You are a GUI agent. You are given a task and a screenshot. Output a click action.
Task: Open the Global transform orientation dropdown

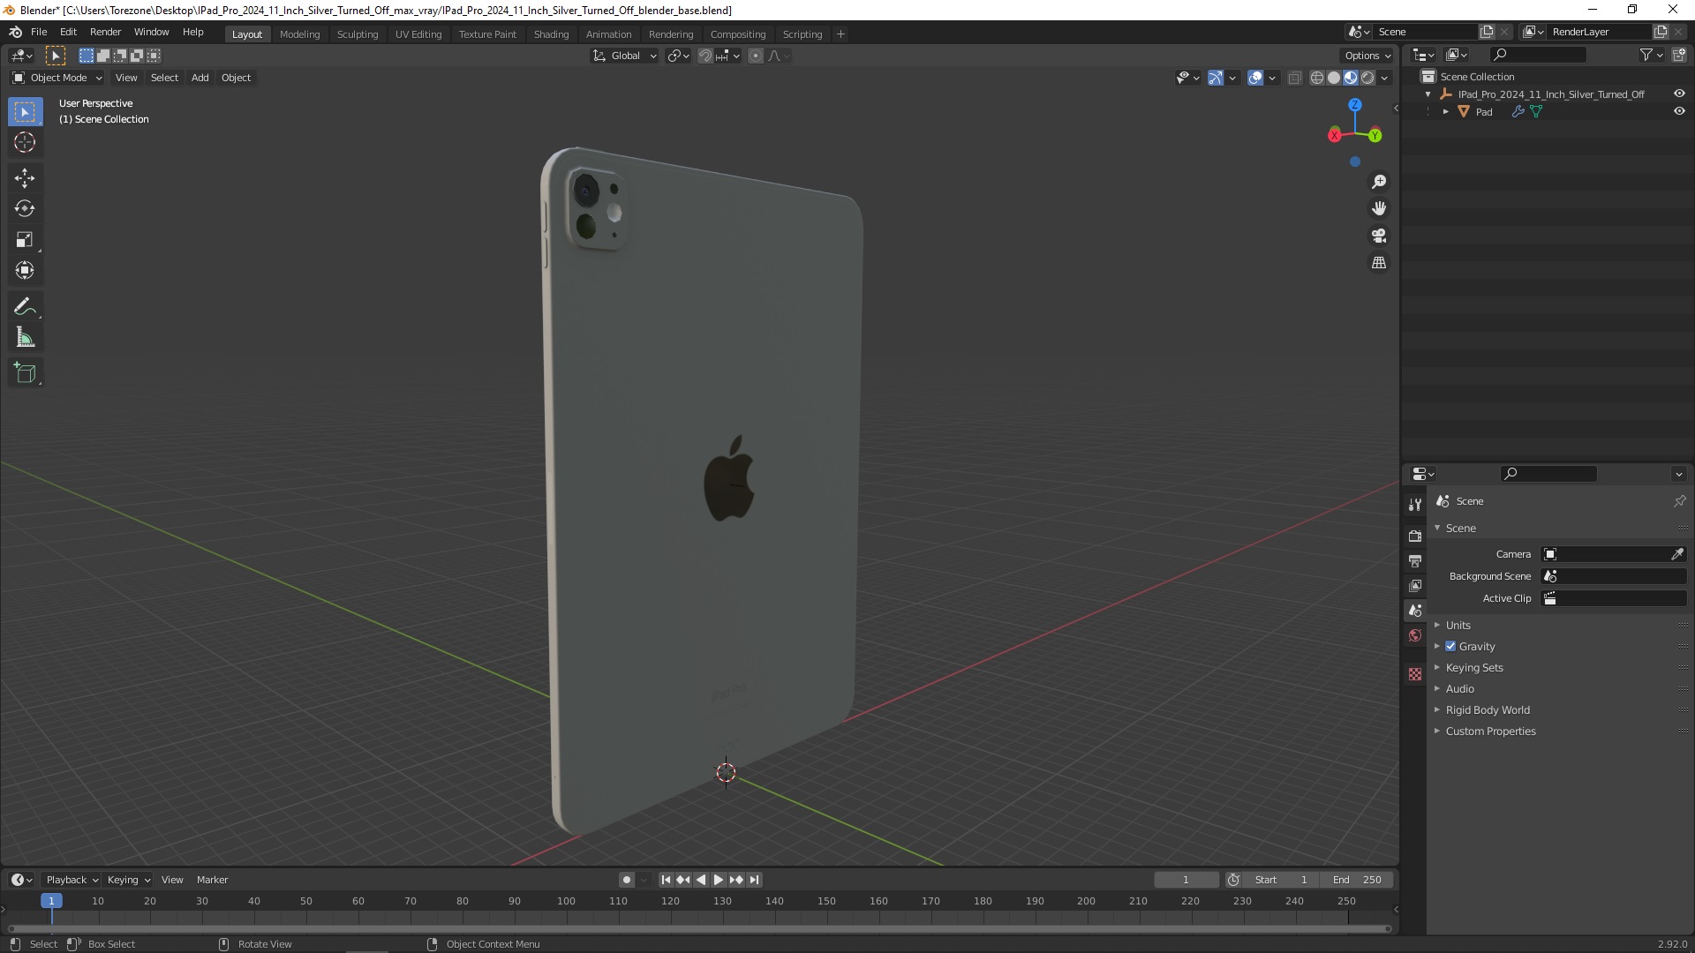[624, 56]
